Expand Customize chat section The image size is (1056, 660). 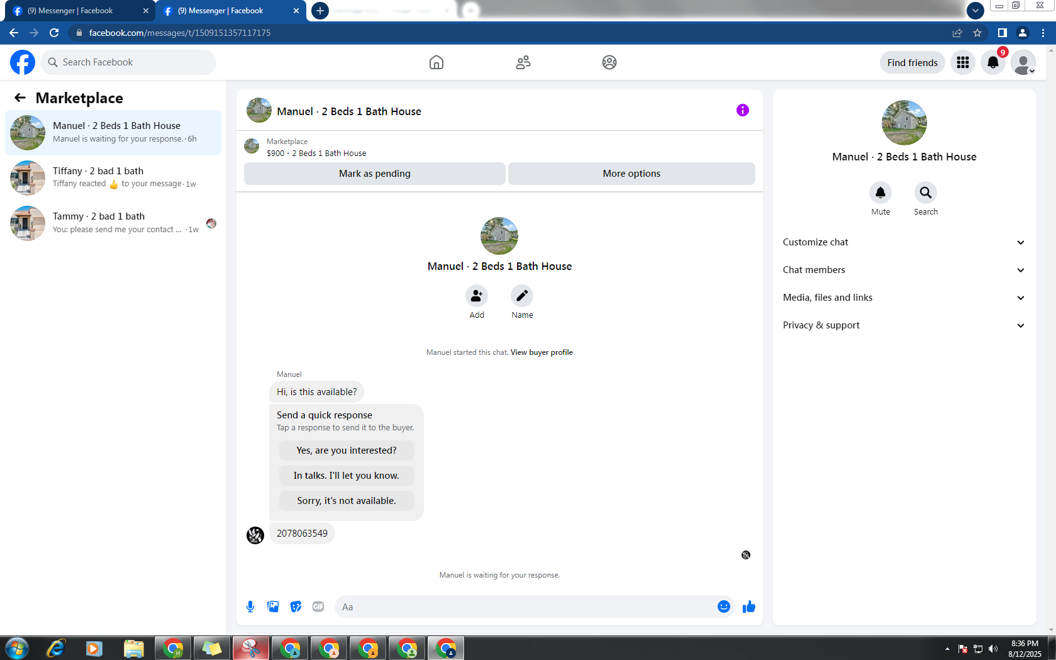904,242
